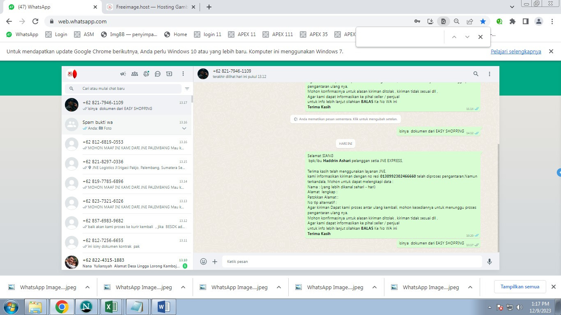Attach a file with the plus icon
Viewport: 561px width, 315px height.
coord(215,261)
